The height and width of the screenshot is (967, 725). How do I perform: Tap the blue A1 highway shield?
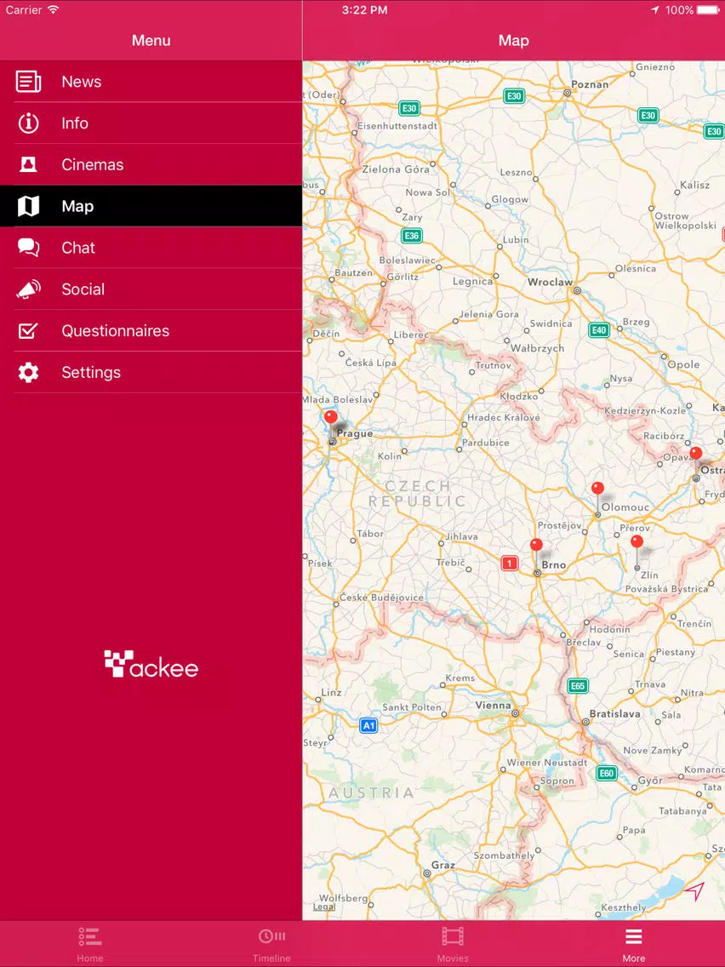point(368,725)
